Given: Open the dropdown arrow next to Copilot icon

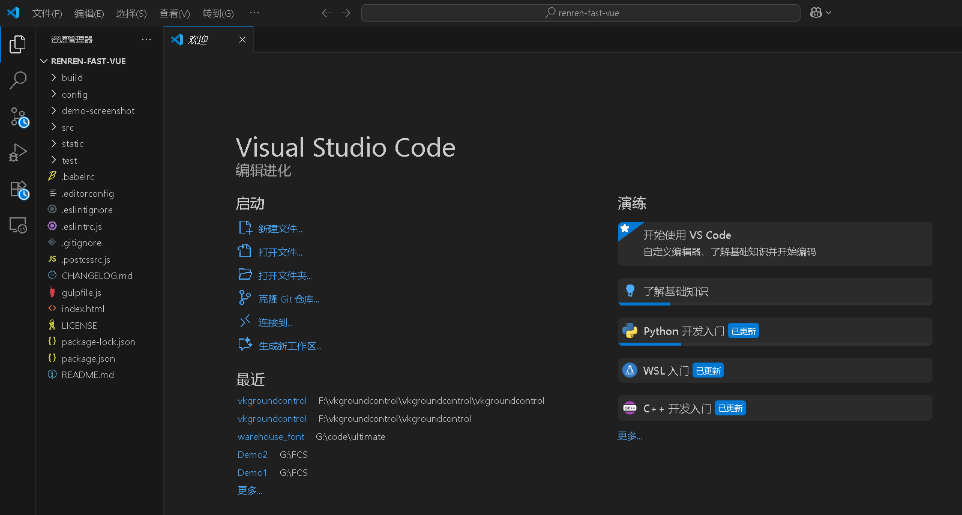Looking at the screenshot, I should click(829, 13).
